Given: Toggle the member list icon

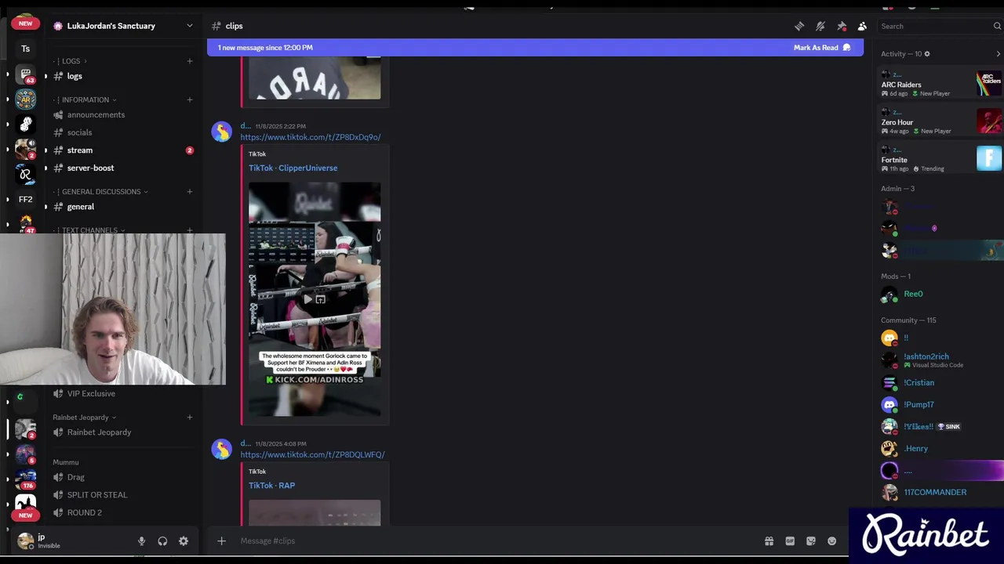Looking at the screenshot, I should coord(862,26).
